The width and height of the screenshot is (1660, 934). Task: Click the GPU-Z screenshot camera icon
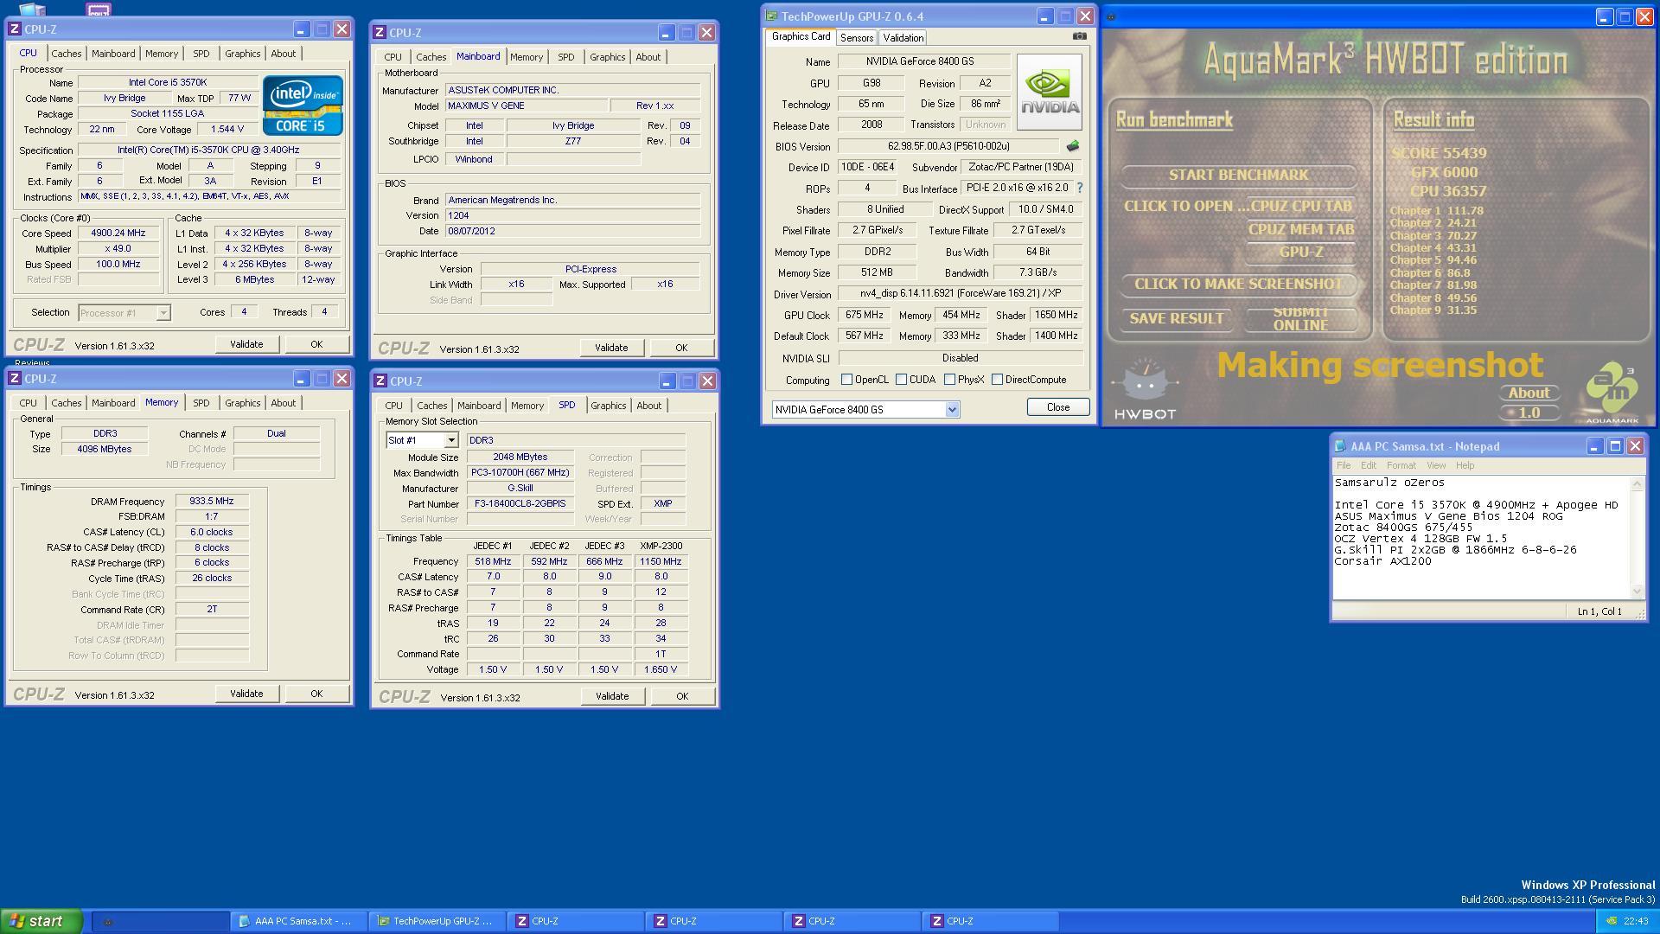tap(1079, 36)
